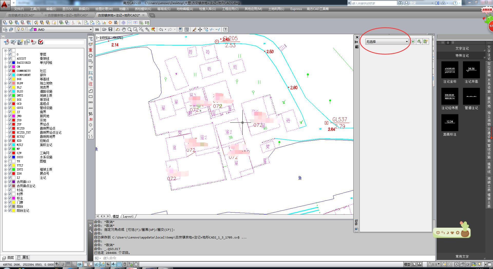Open the 无选择 selection dropdown
The height and width of the screenshot is (269, 493).
pyautogui.click(x=387, y=42)
